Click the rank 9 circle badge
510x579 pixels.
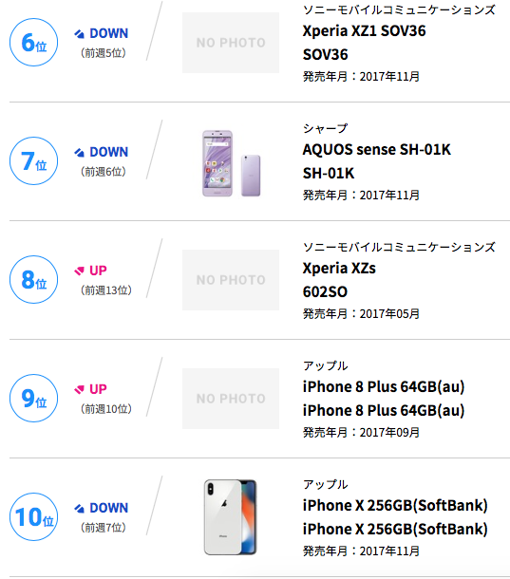[x=33, y=398]
